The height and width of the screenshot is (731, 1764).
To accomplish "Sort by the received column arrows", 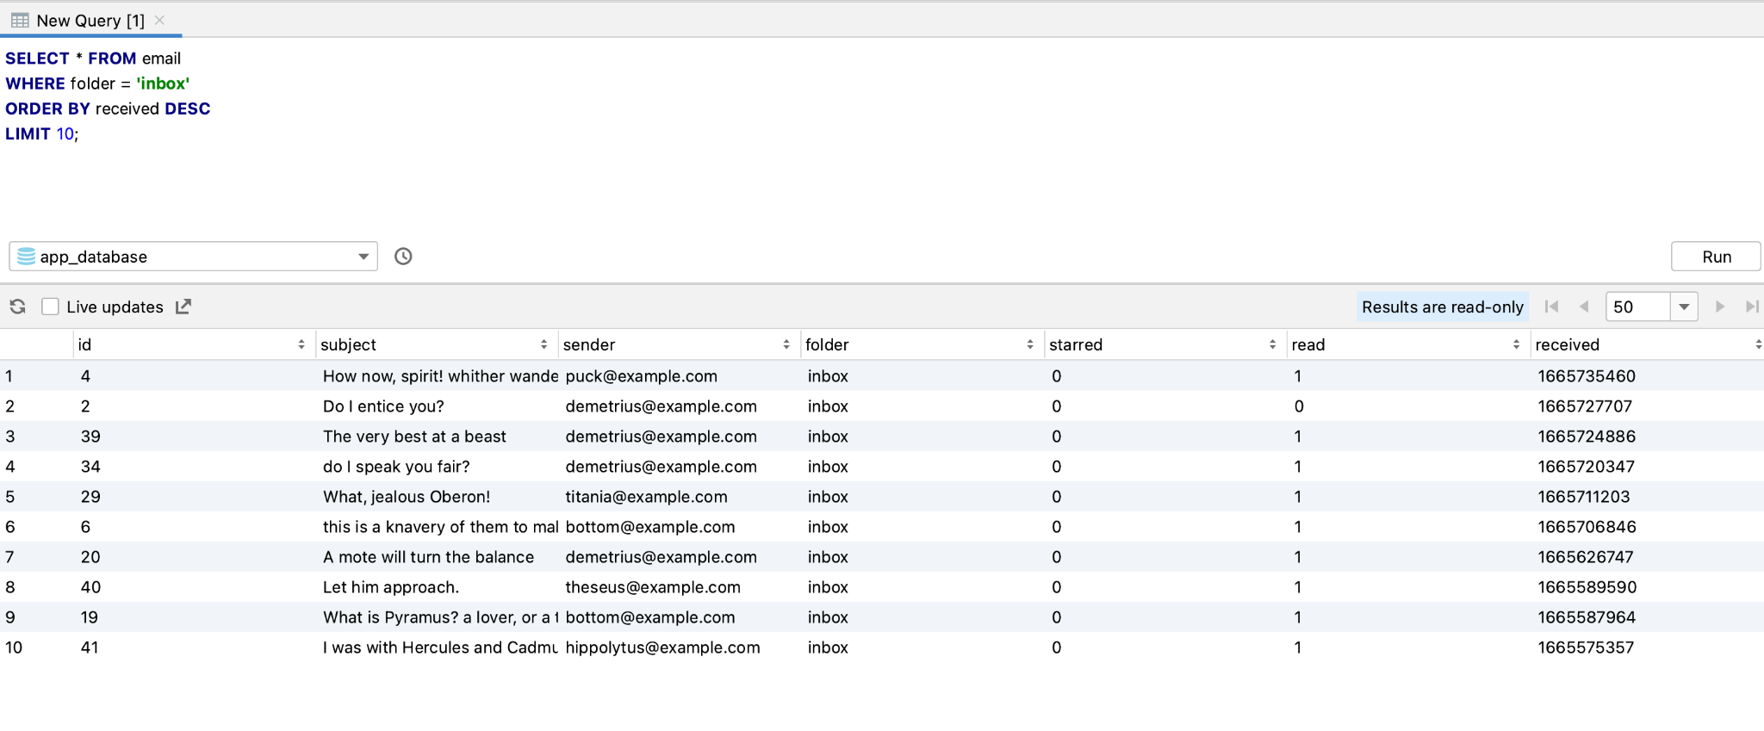I will click(x=1757, y=344).
